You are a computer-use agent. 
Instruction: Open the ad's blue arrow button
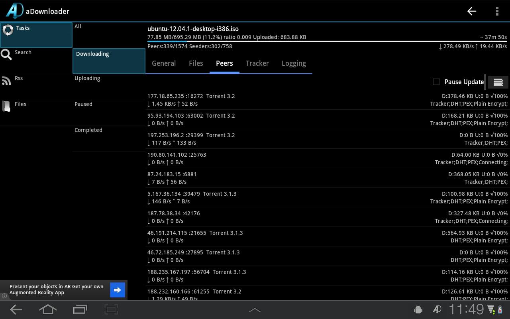click(117, 290)
